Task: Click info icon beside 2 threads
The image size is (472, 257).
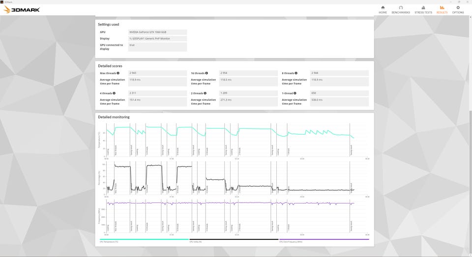Action: click(205, 93)
